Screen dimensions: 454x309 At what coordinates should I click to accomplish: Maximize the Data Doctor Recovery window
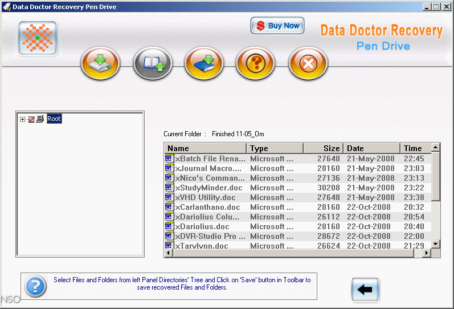pos(436,7)
